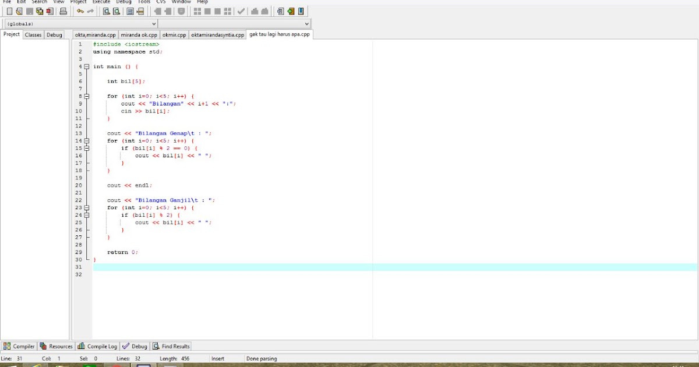699x367 pixels.
Task: Open the empty function list dropdown
Action: (234, 24)
